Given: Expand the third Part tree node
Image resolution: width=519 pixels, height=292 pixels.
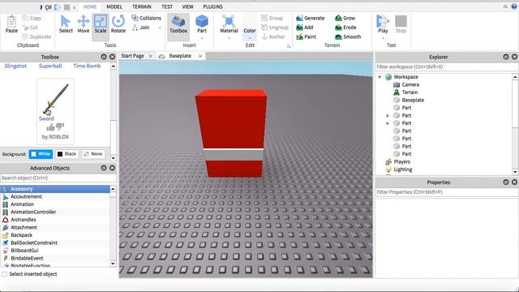Looking at the screenshot, I should pyautogui.click(x=388, y=123).
